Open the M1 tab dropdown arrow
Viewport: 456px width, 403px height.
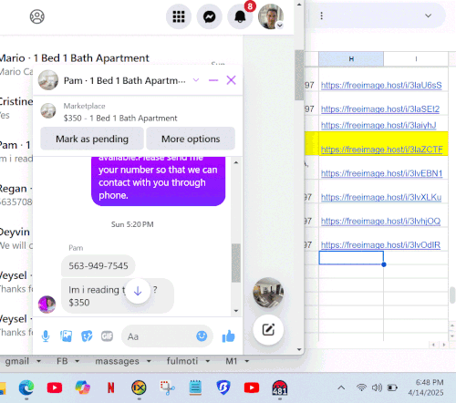(247, 361)
